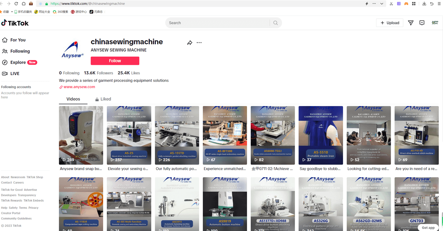Open the video with 52 views
443x231 pixels.
coord(369,135)
